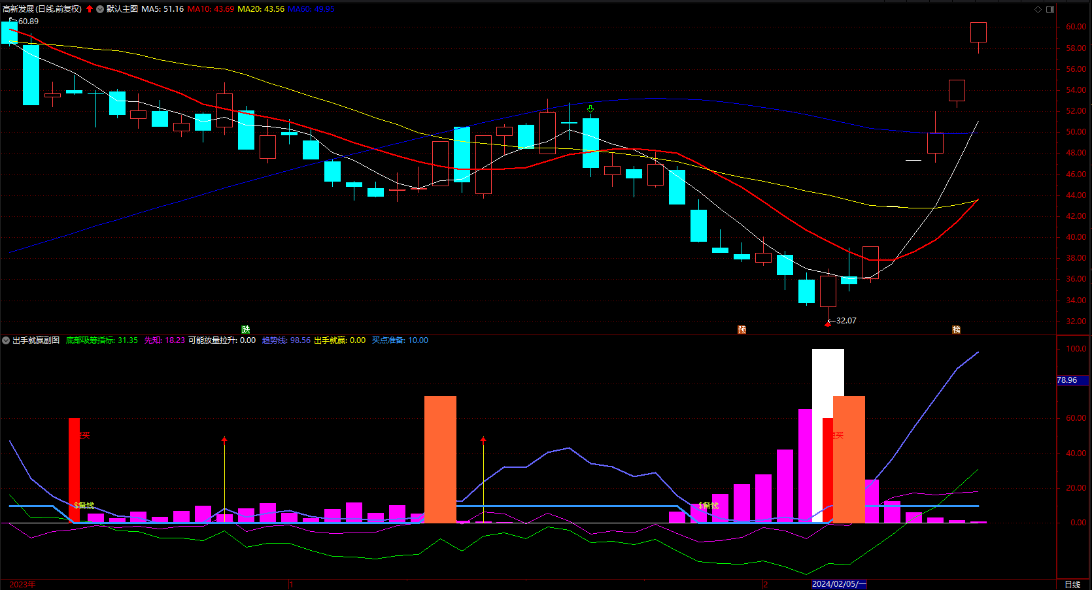Select stock title 高新发展(日线.前复权)
Image resolution: width=1092 pixels, height=590 pixels.
[x=43, y=9]
